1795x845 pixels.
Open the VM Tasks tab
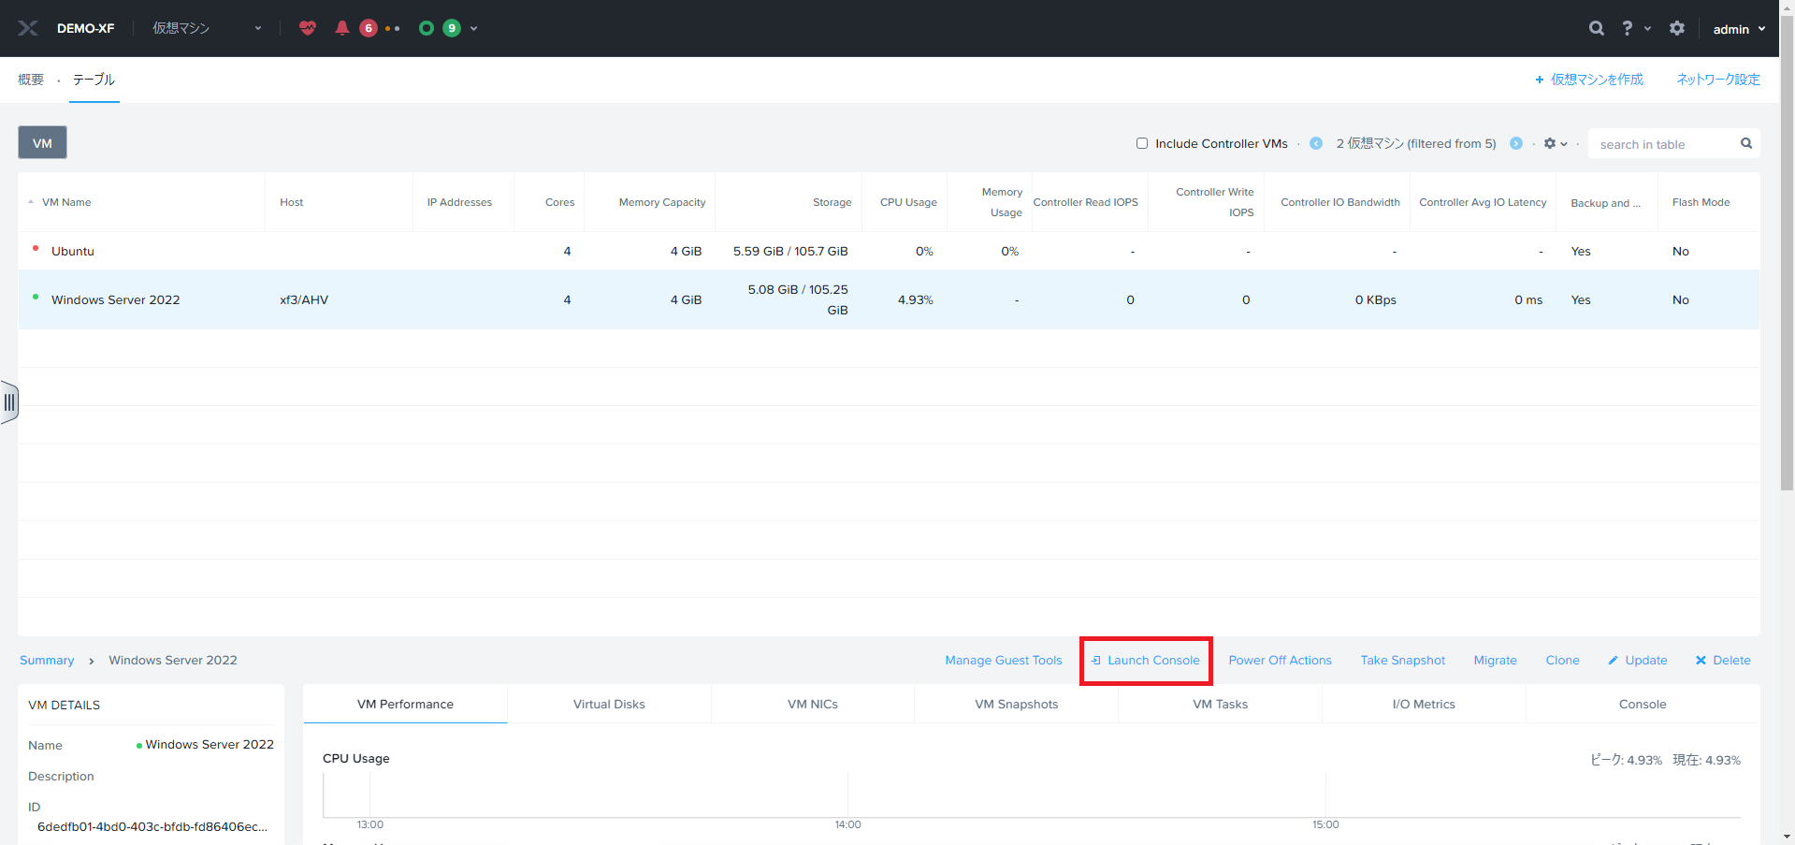(x=1220, y=704)
